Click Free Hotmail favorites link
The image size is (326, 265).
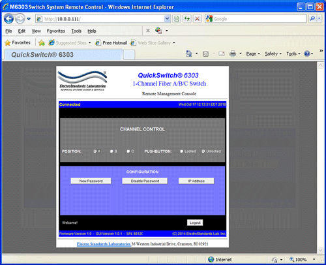click(x=111, y=43)
